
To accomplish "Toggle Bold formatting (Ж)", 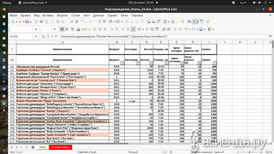I will (62, 29).
